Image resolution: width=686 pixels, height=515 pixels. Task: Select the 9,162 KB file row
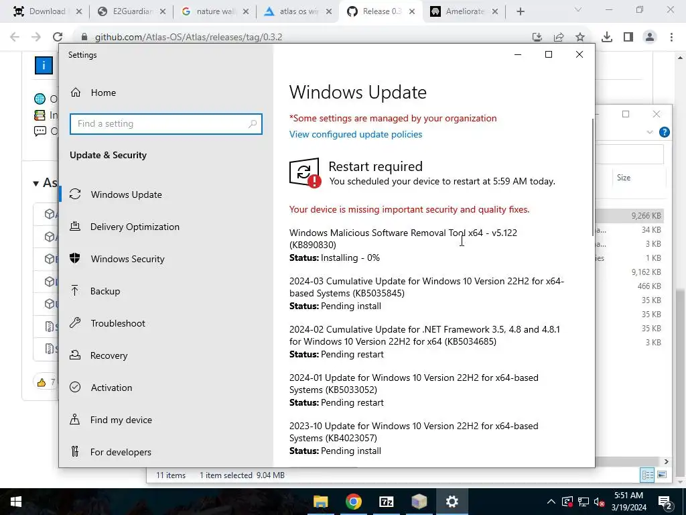click(630, 272)
